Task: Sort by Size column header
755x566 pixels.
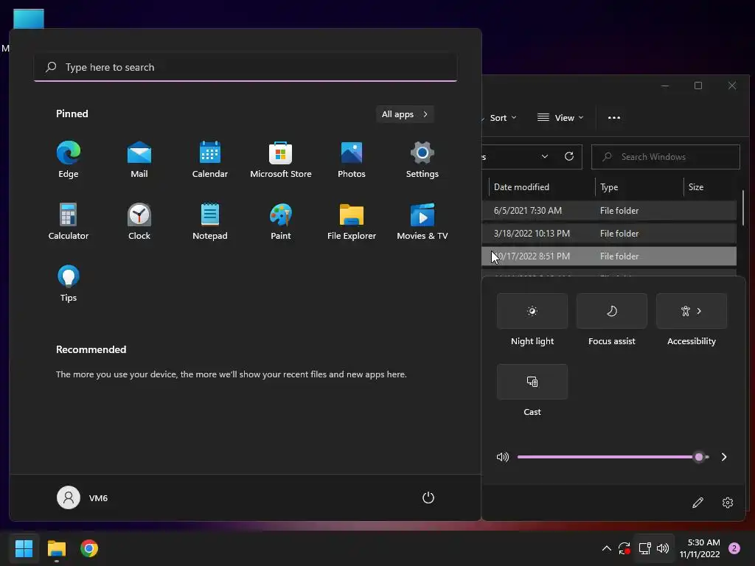Action: (709, 187)
